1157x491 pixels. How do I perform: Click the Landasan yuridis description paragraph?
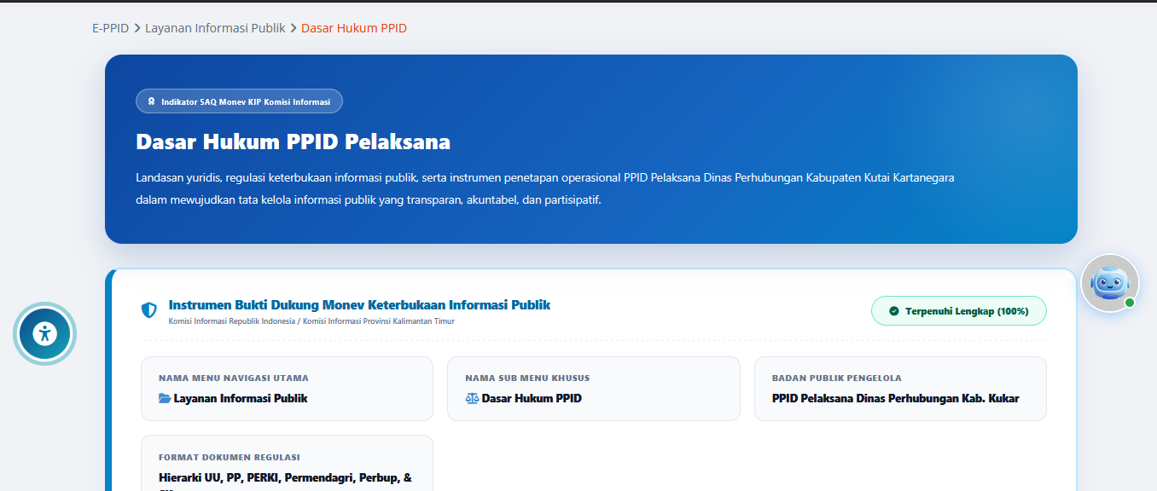545,189
